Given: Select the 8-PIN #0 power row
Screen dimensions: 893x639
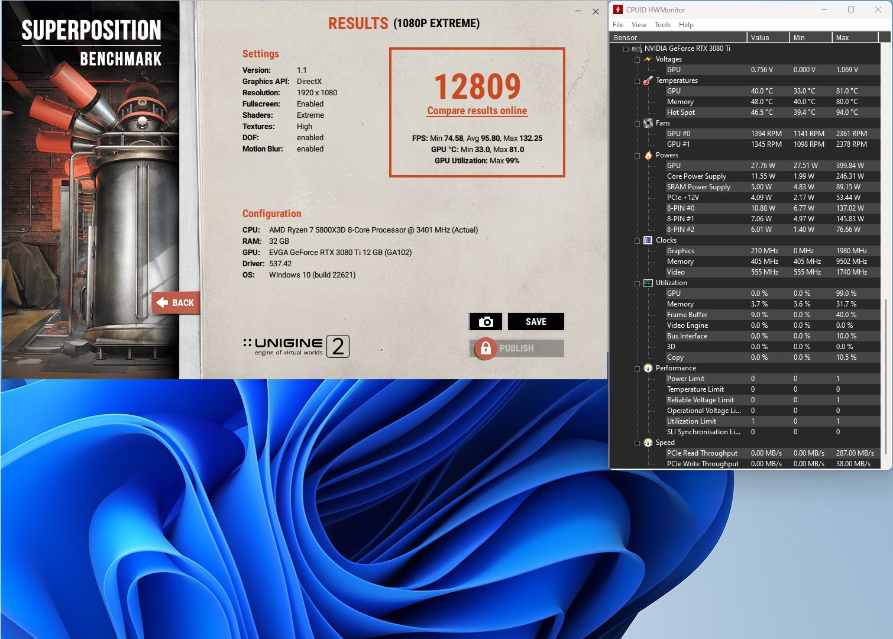Looking at the screenshot, I should coord(772,208).
